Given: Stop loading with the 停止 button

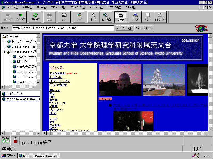Looking at the screenshot, I should pos(50,17).
